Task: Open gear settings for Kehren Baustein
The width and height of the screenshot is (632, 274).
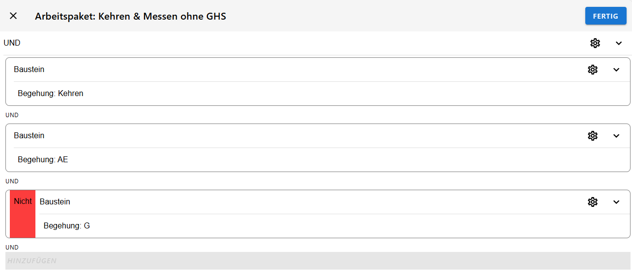Action: click(x=593, y=70)
